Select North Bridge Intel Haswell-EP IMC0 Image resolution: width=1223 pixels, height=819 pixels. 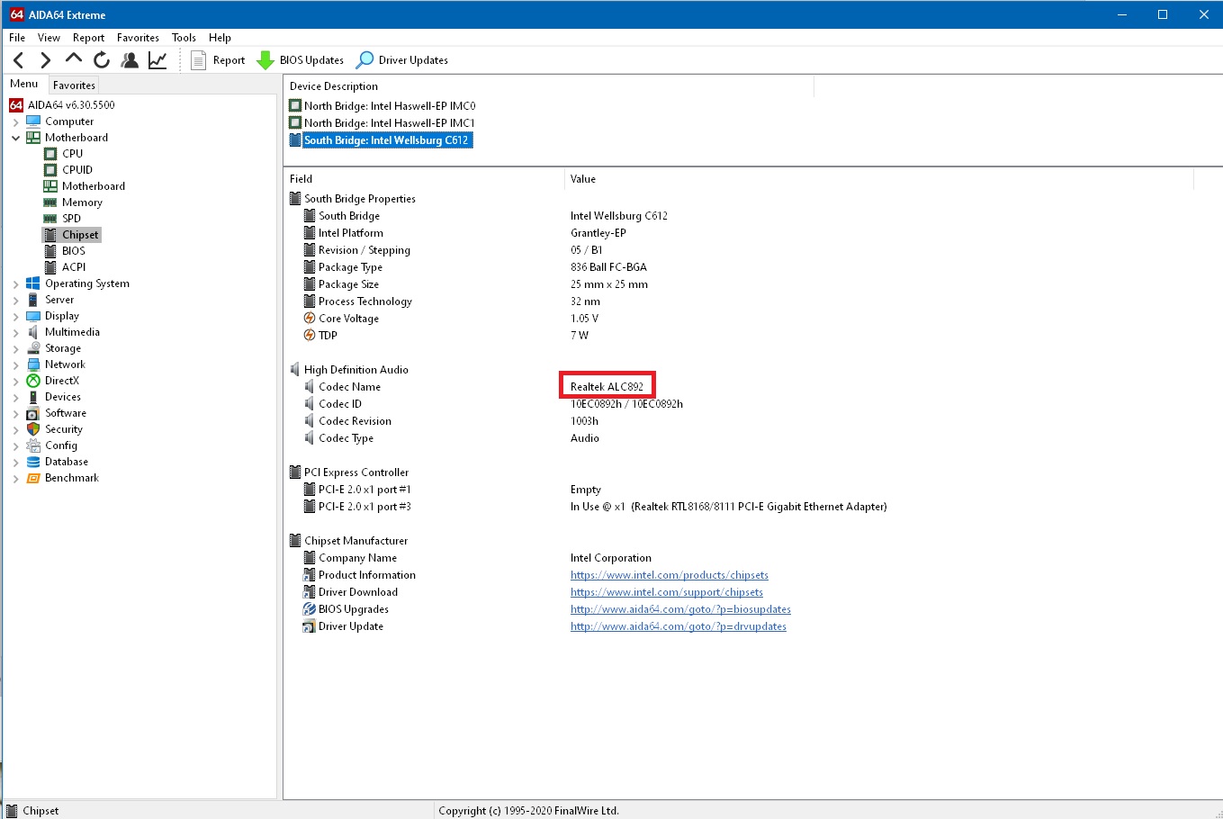click(390, 106)
